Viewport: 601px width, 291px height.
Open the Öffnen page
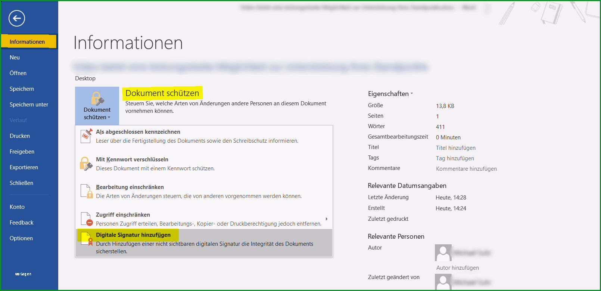(29, 73)
